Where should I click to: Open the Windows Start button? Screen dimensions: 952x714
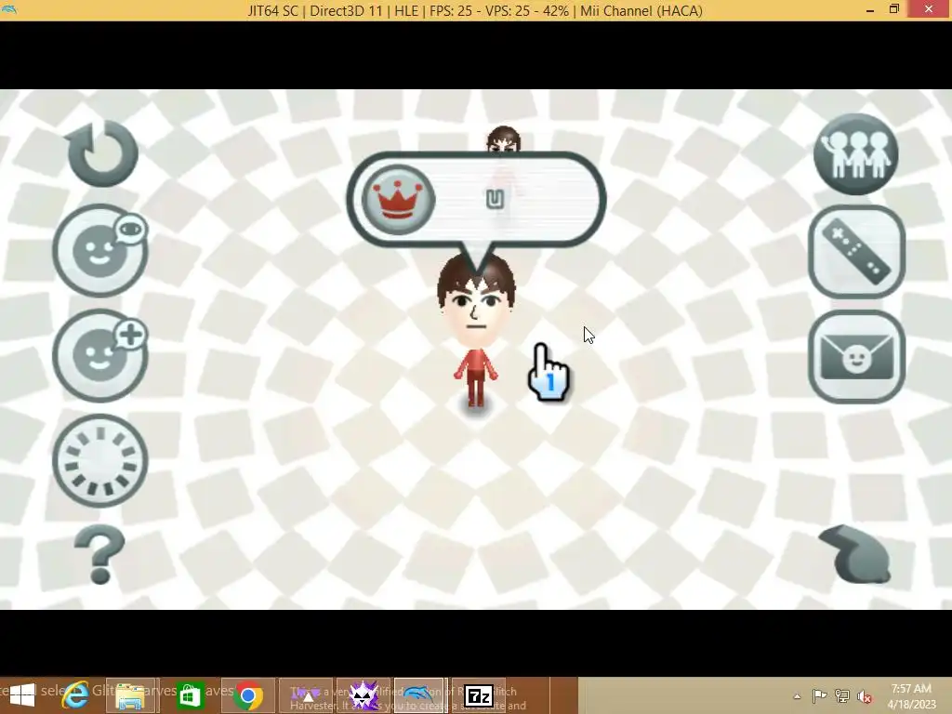[x=22, y=695]
